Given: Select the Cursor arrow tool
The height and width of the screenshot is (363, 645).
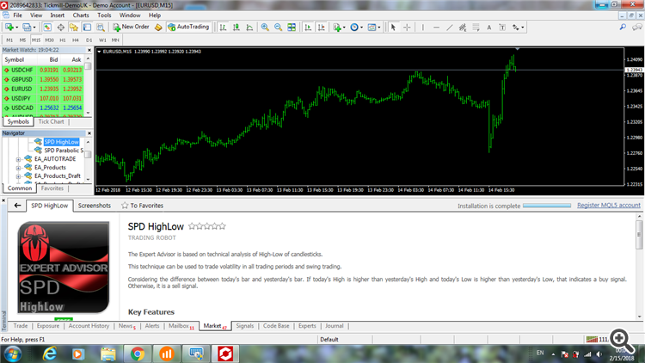Looking at the screenshot, I should 393,28.
